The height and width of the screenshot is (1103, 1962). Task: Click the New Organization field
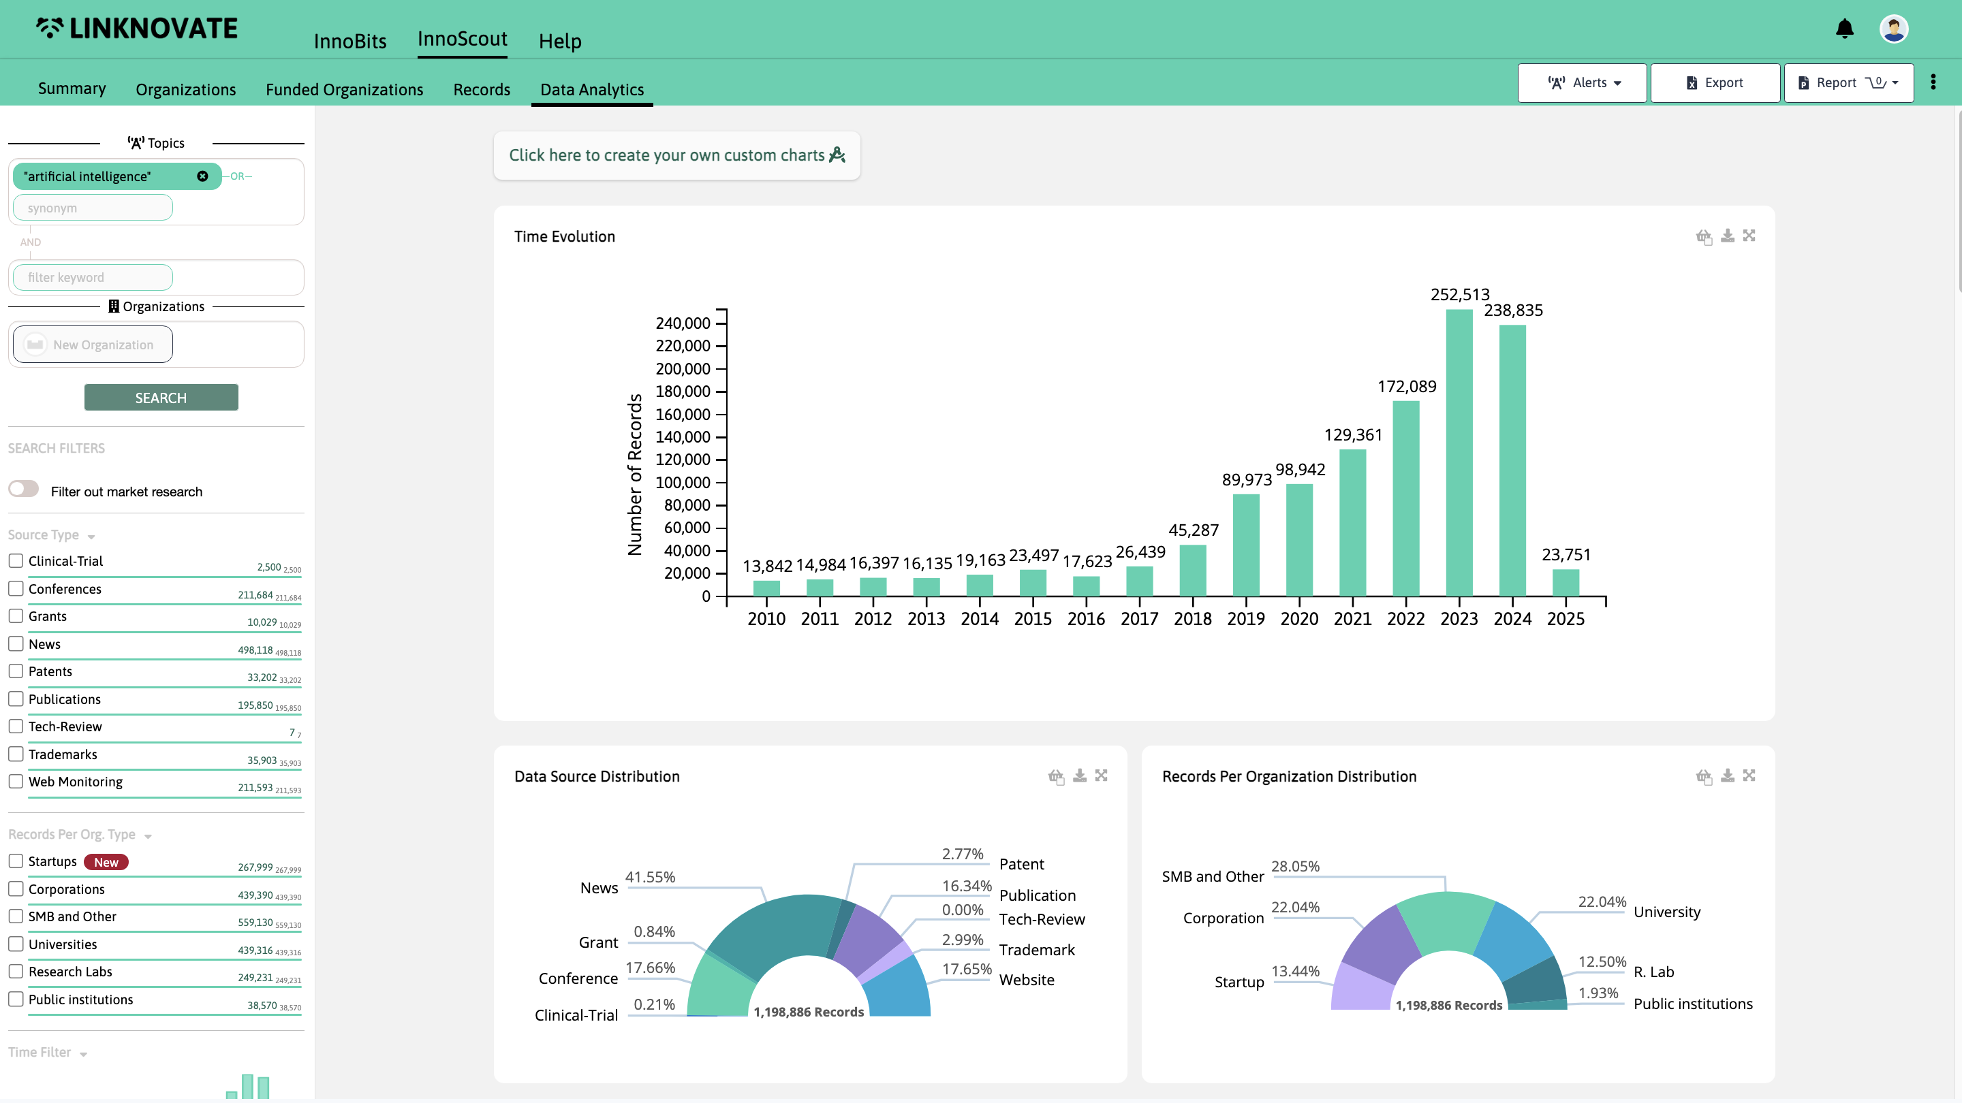(x=93, y=345)
